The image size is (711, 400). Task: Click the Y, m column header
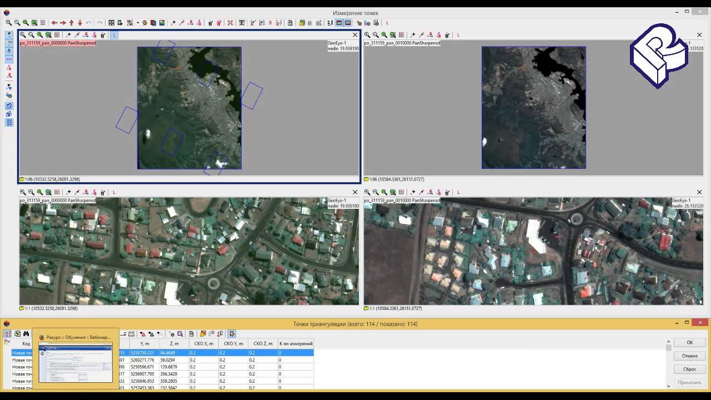tap(144, 343)
